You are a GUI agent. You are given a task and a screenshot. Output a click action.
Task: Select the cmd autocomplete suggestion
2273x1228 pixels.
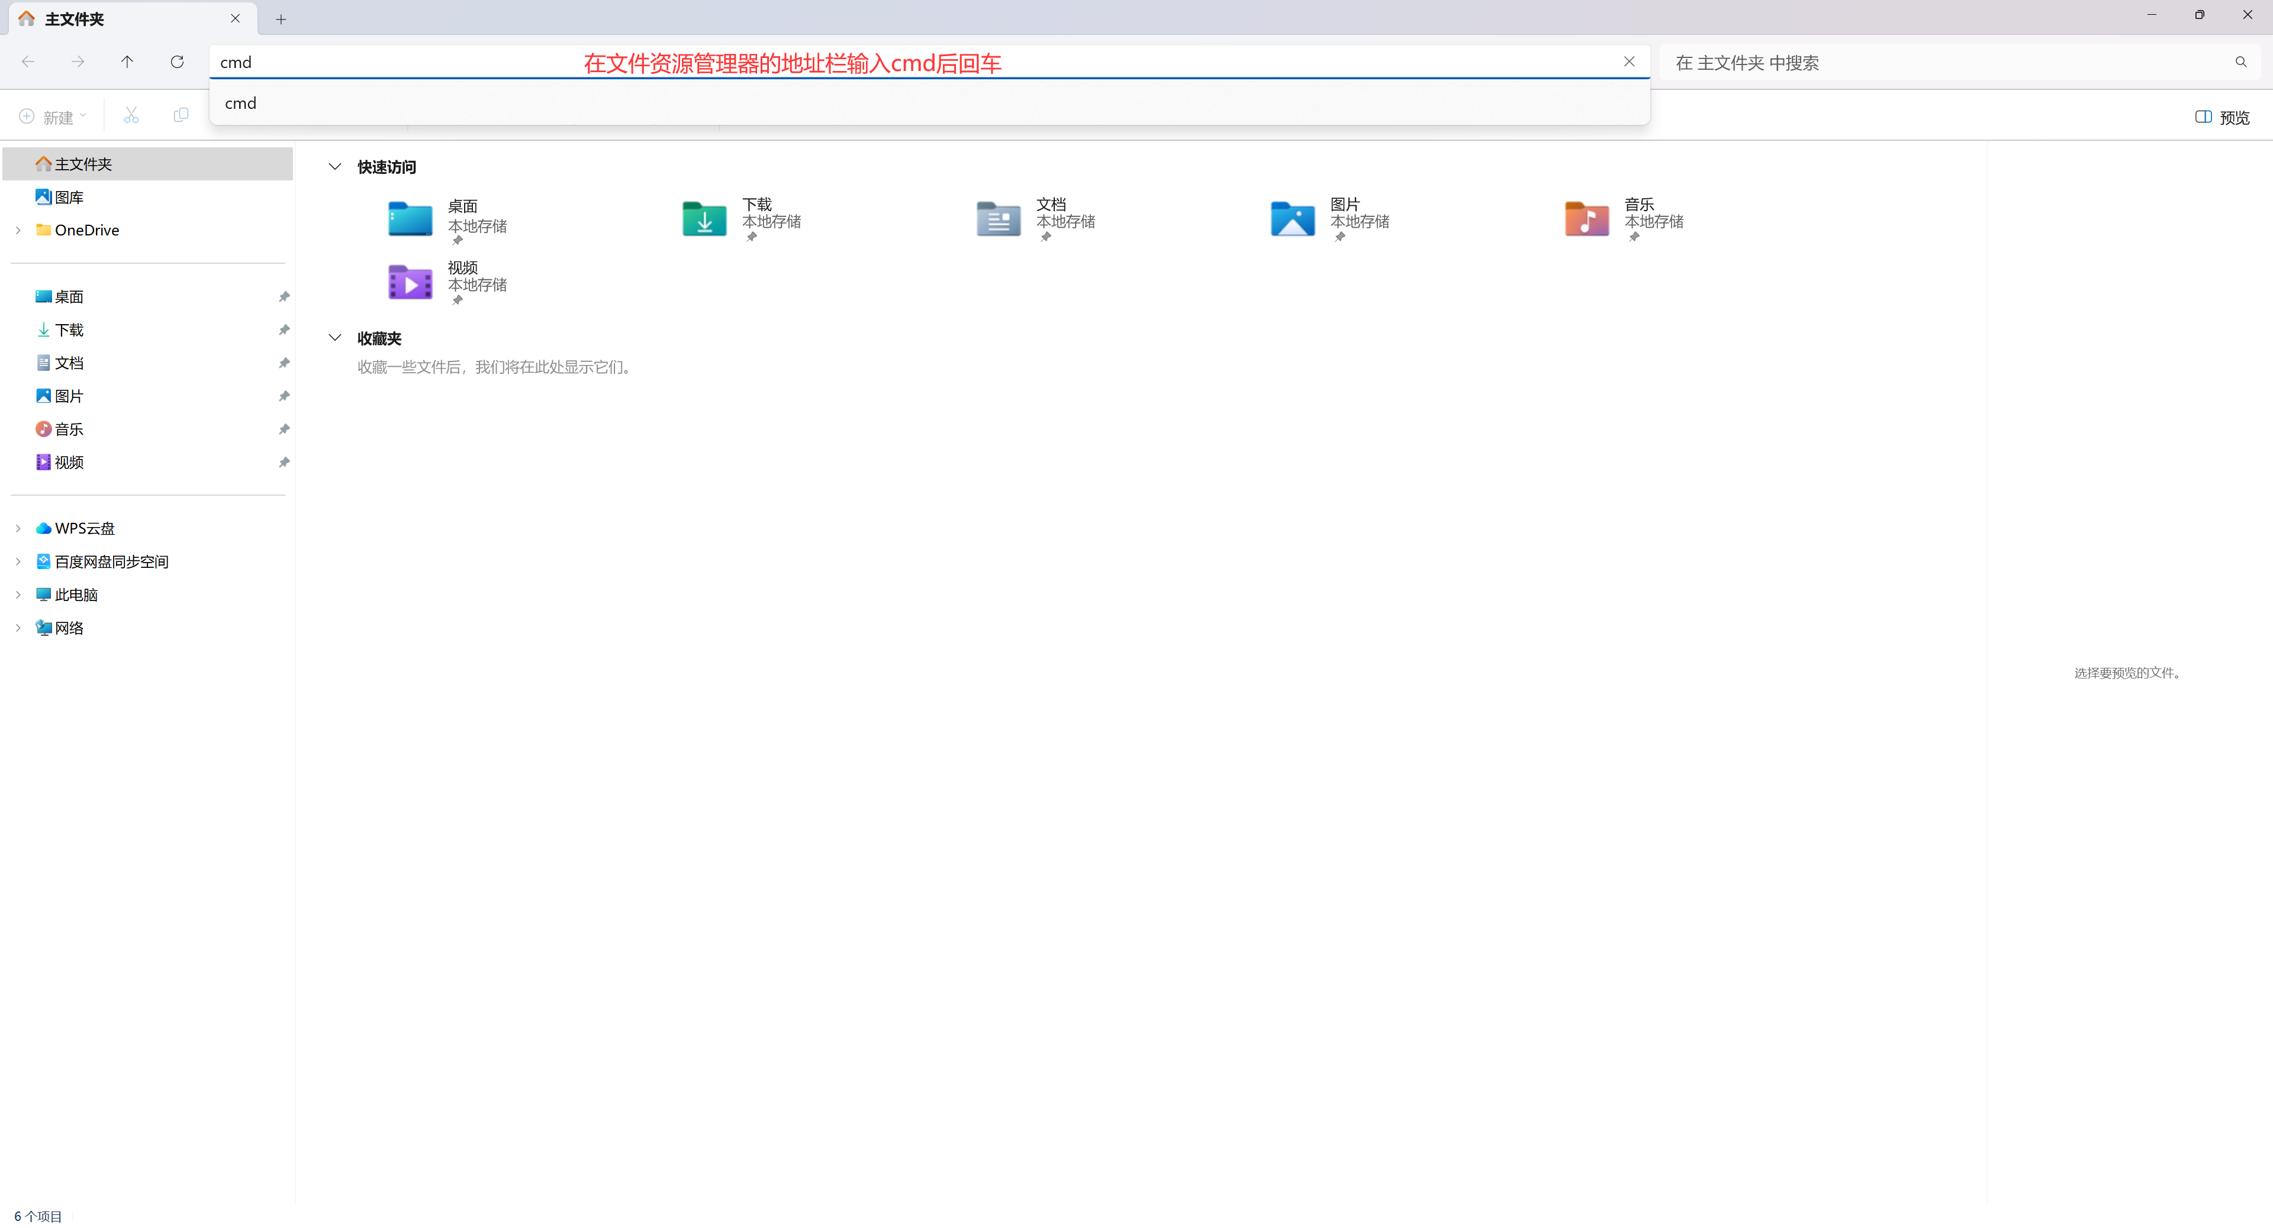(241, 103)
